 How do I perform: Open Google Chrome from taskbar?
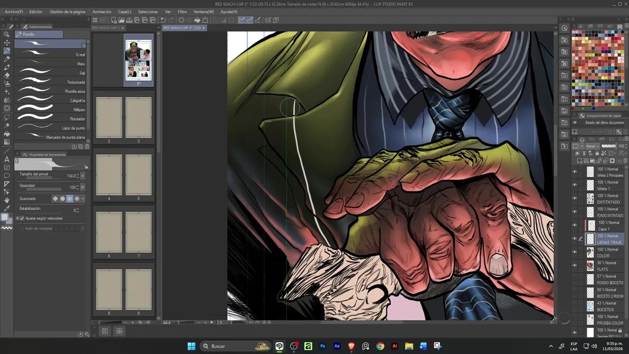click(x=380, y=346)
